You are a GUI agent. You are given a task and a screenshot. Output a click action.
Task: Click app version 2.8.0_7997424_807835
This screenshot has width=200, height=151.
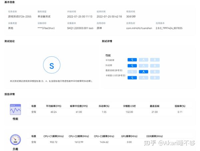click(169, 28)
